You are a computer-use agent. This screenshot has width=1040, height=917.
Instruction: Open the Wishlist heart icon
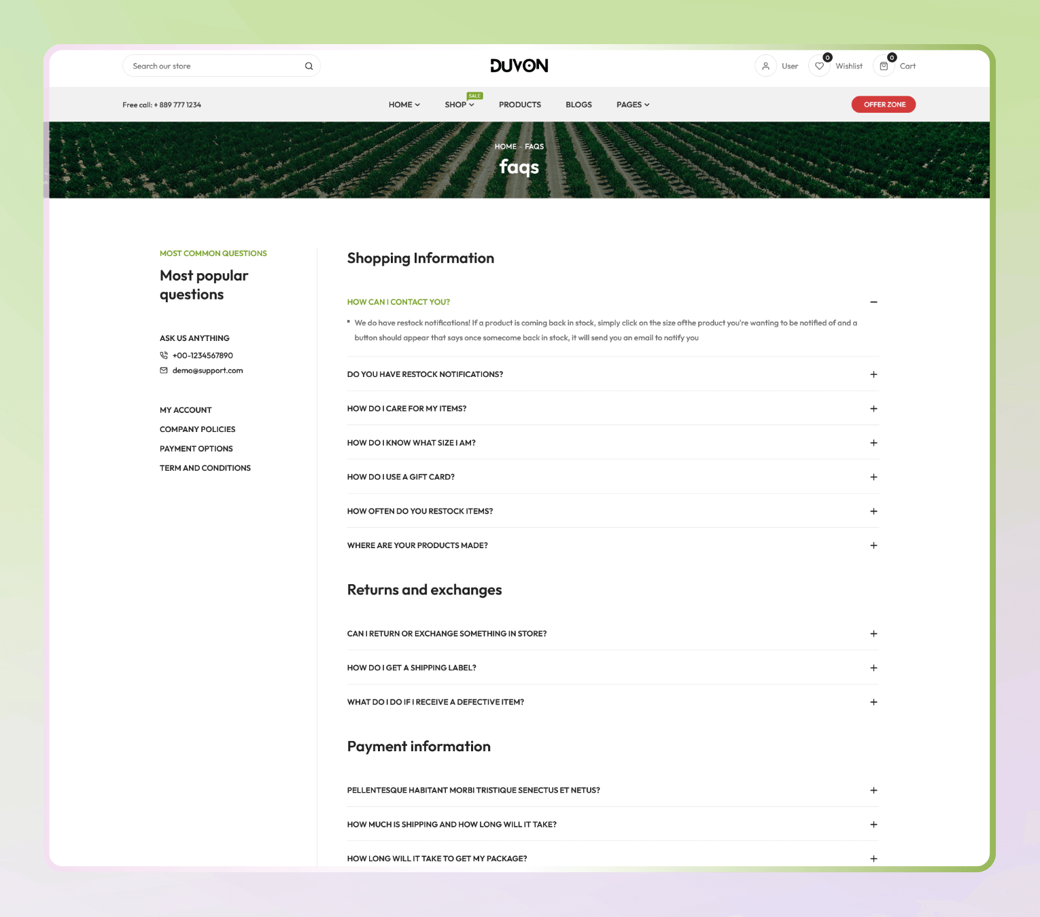point(819,66)
